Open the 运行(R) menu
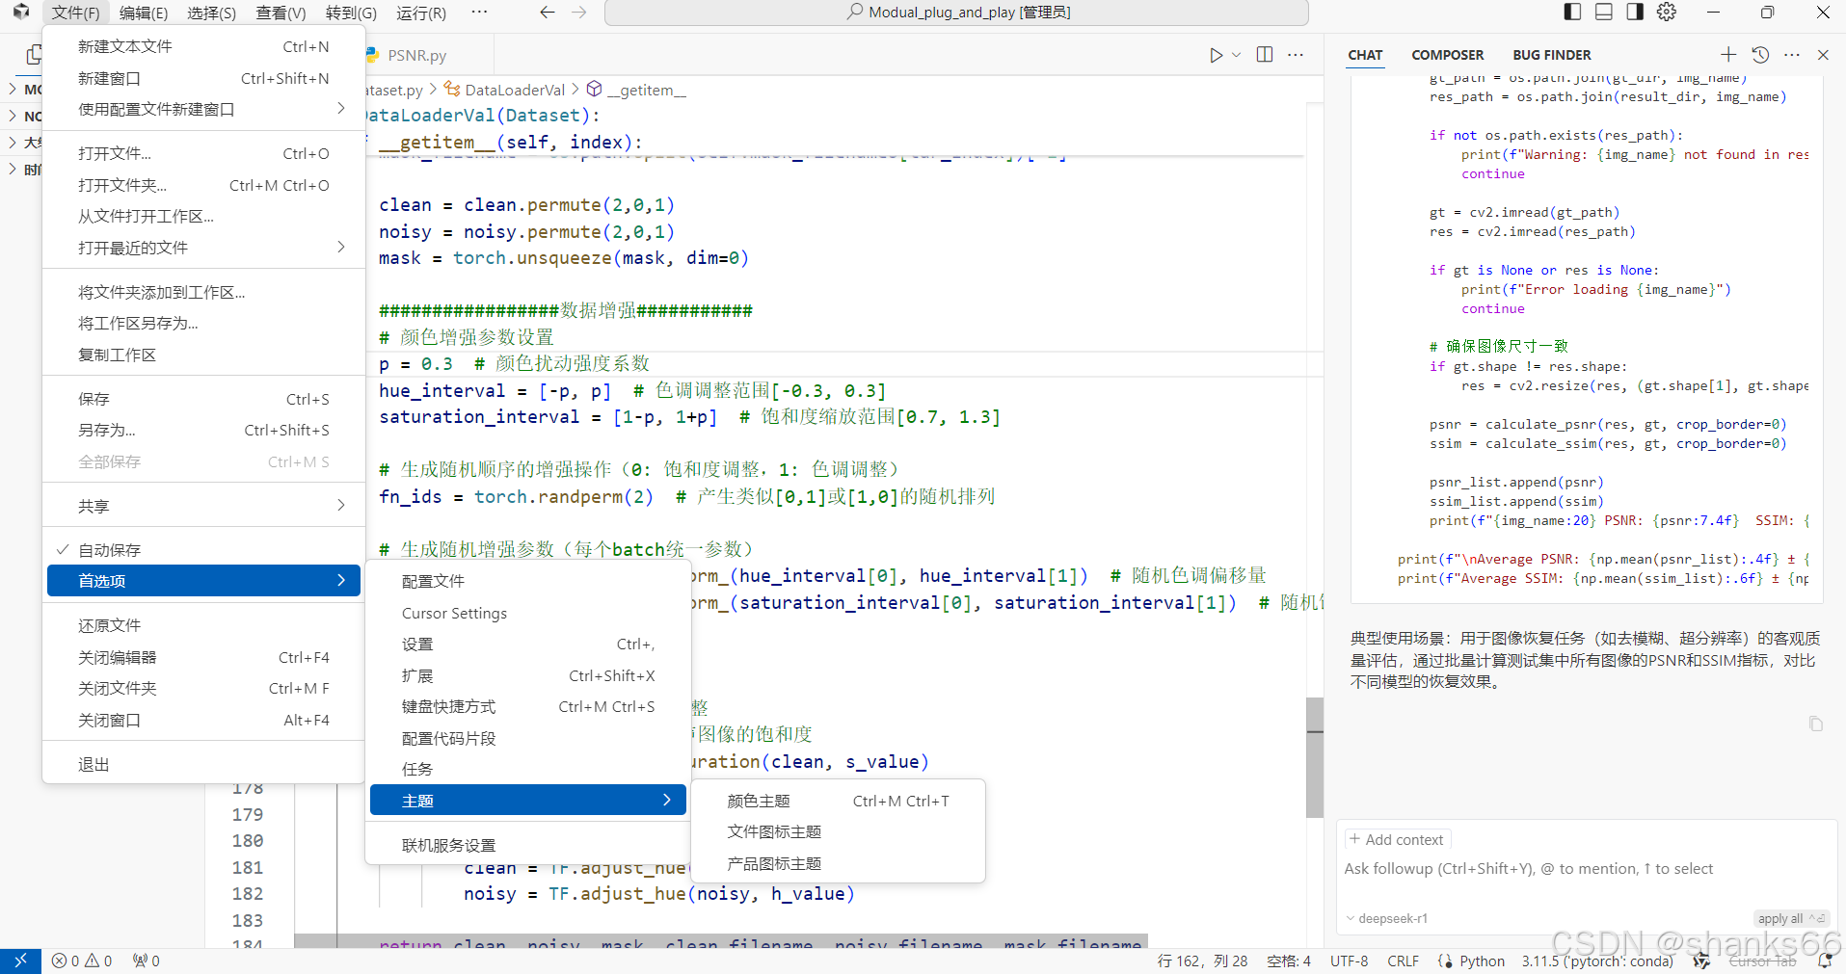This screenshot has height=974, width=1846. (x=421, y=13)
